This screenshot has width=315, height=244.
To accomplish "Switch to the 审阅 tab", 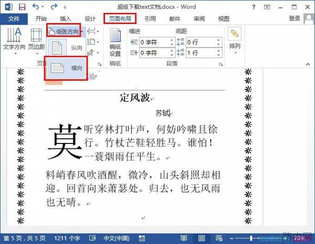I will 199,19.
